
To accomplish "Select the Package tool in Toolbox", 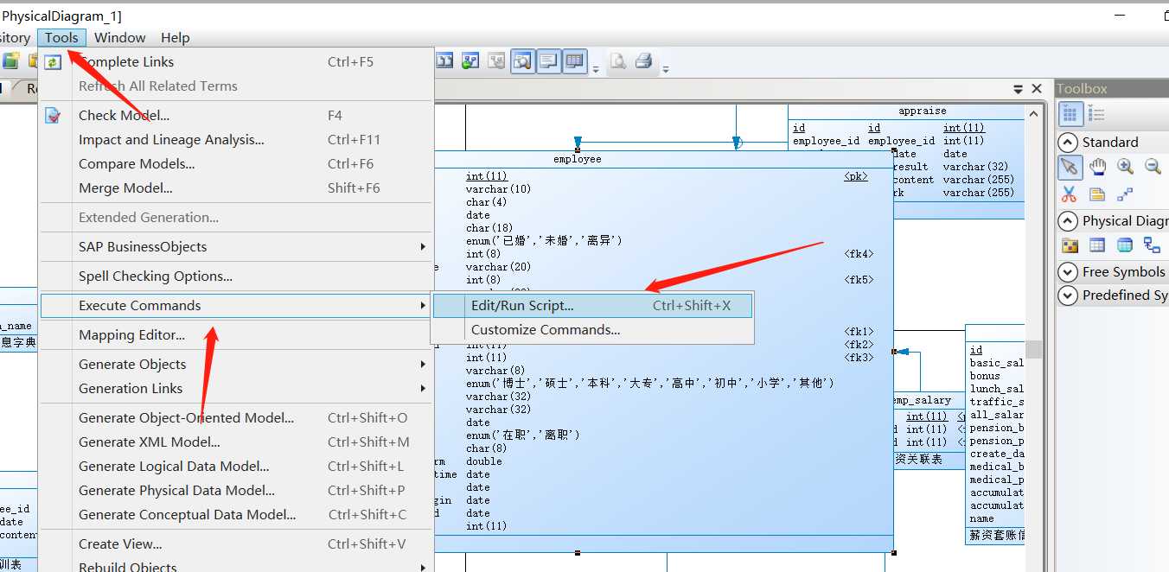I will (x=1070, y=245).
